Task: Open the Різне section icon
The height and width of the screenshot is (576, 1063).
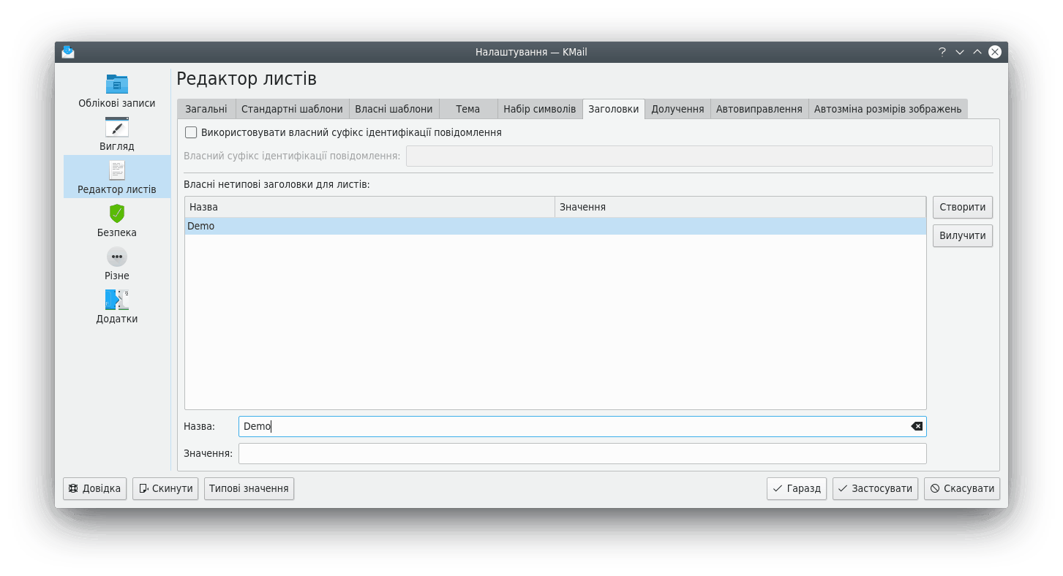Action: pos(117,257)
